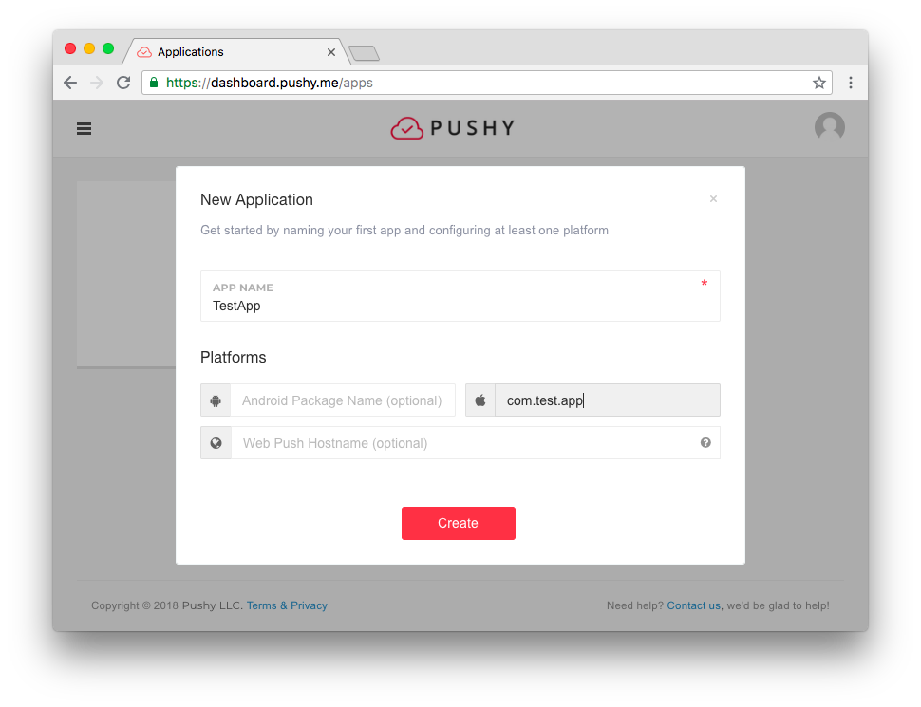This screenshot has width=921, height=707.
Task: Click the user profile avatar icon
Action: click(x=829, y=127)
